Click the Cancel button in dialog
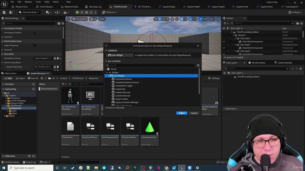 pos(194,113)
